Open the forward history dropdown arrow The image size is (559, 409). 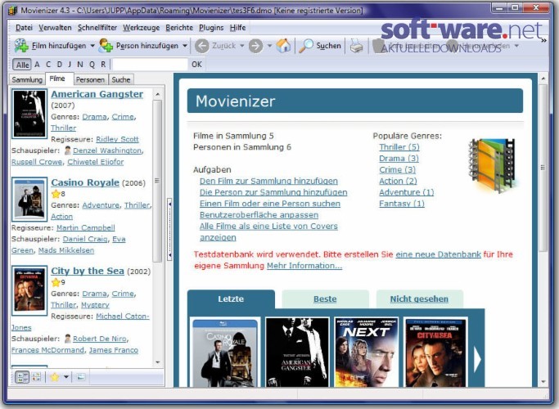tap(269, 46)
